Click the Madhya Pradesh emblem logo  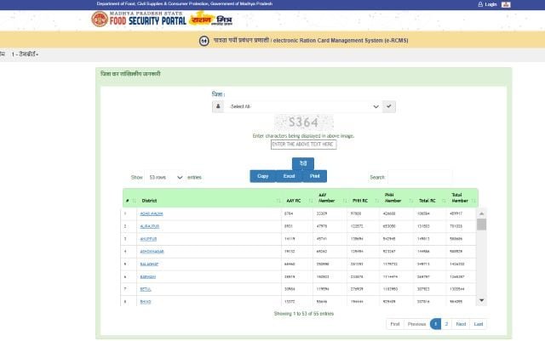point(100,19)
